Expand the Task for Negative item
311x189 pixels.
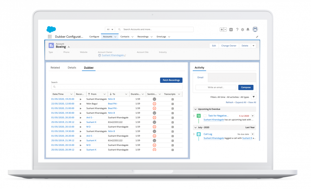(194, 116)
